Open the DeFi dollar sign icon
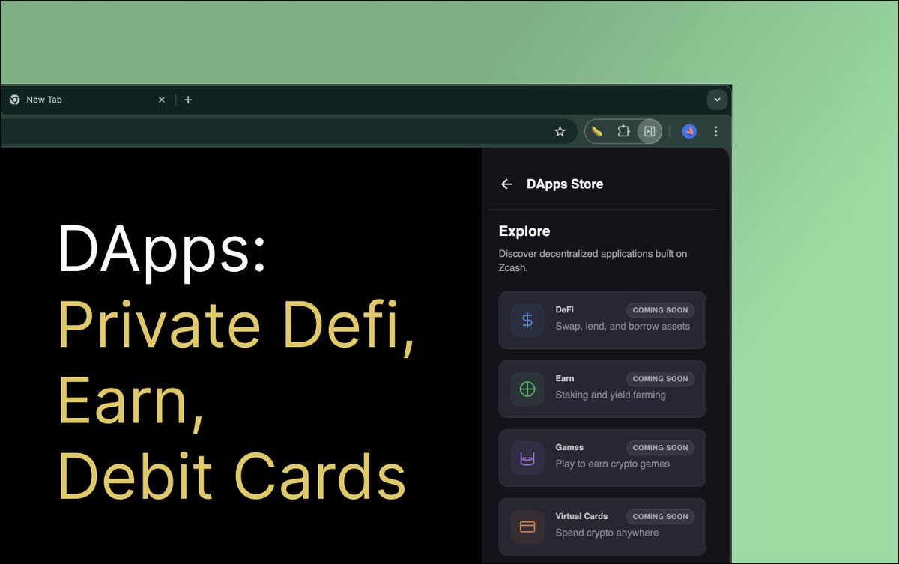The height and width of the screenshot is (564, 899). coord(527,321)
